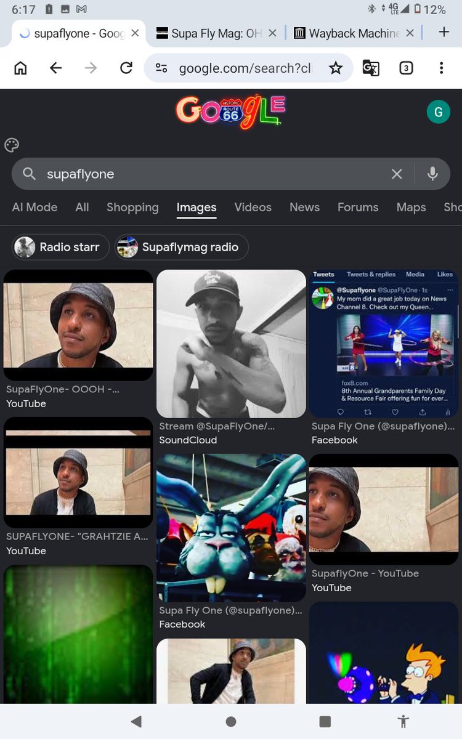The height and width of the screenshot is (739, 462).
Task: Close the Wayback Machine tab
Action: [410, 33]
